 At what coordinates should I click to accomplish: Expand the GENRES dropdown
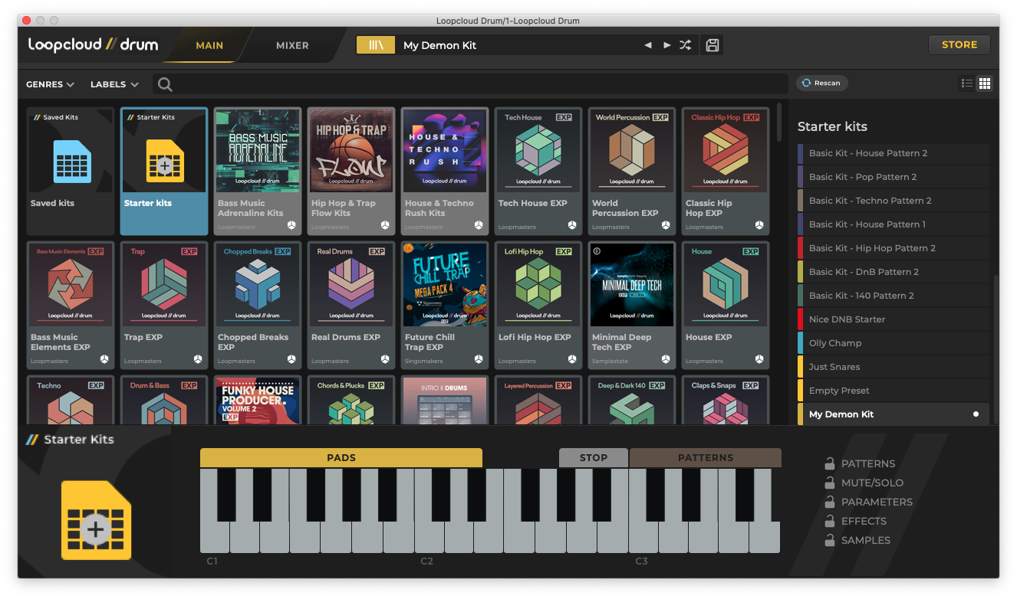click(50, 84)
